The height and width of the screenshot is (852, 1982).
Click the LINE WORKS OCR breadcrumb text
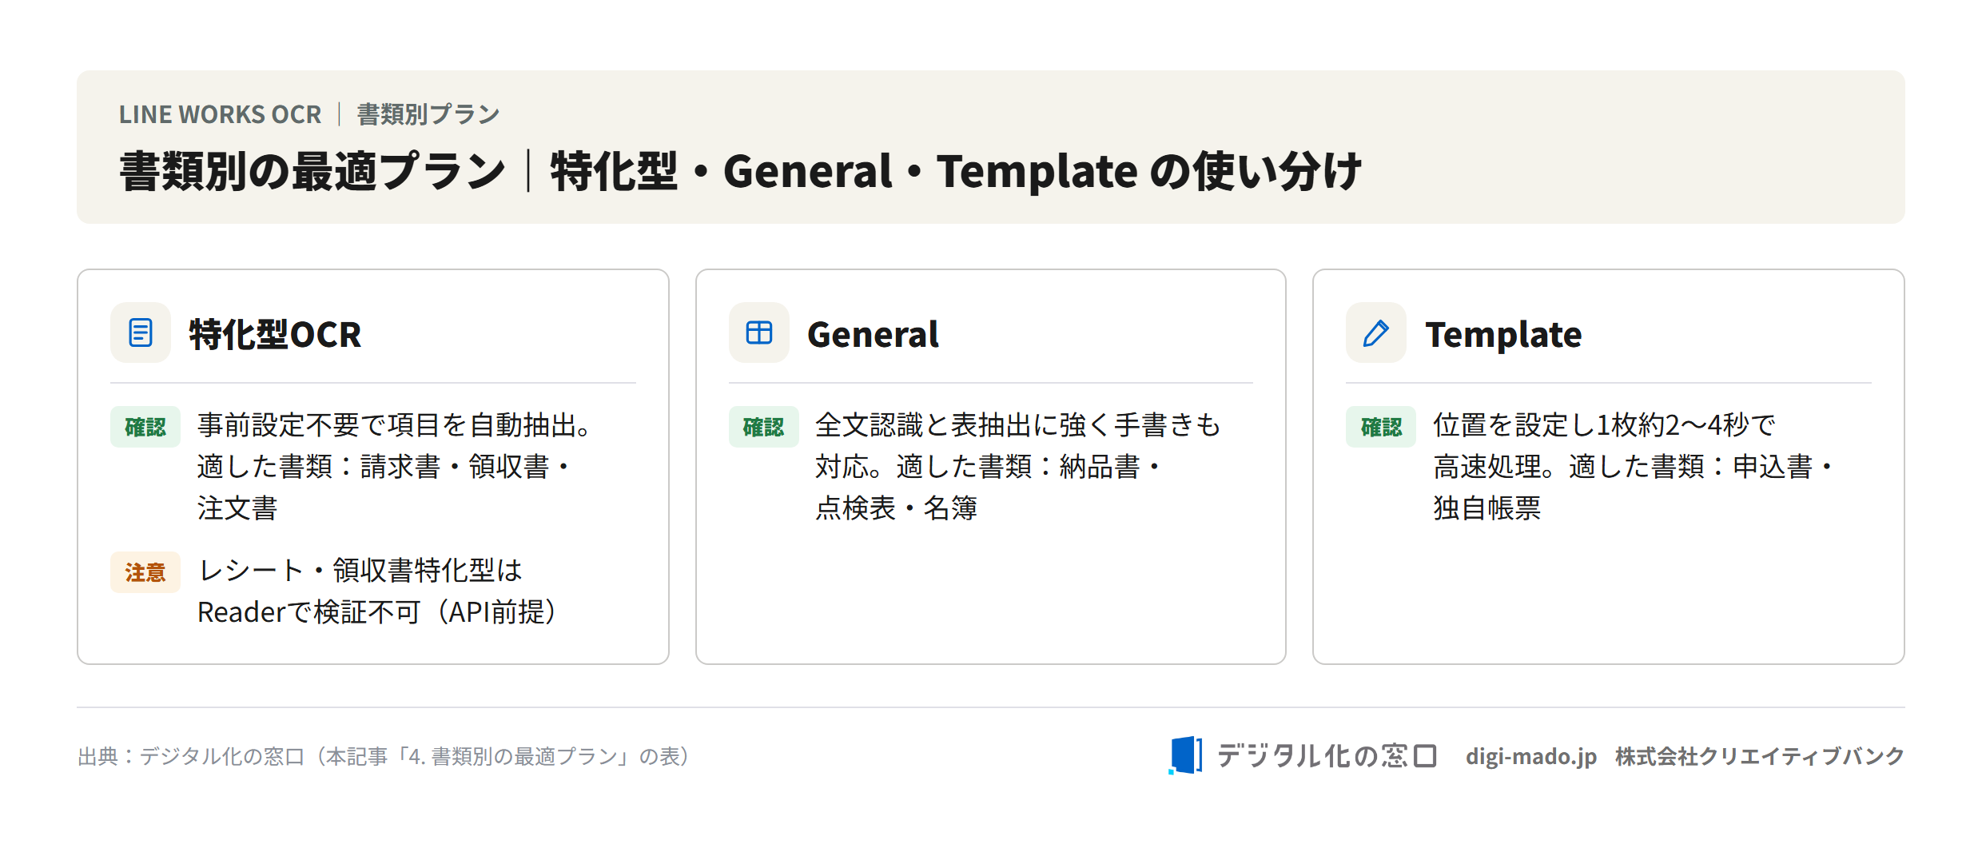[220, 114]
